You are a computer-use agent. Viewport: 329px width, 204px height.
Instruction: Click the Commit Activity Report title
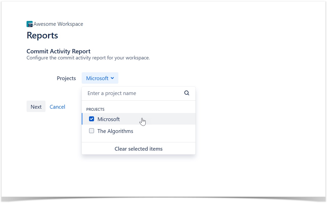point(58,51)
